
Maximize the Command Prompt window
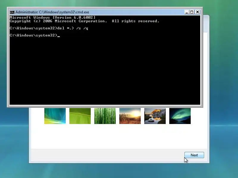192,12
